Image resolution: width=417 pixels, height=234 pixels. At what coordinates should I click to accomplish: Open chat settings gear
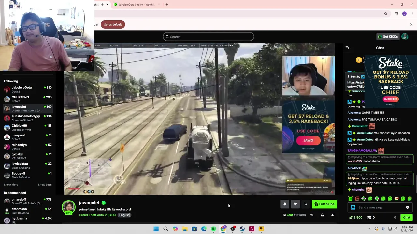pos(395,218)
